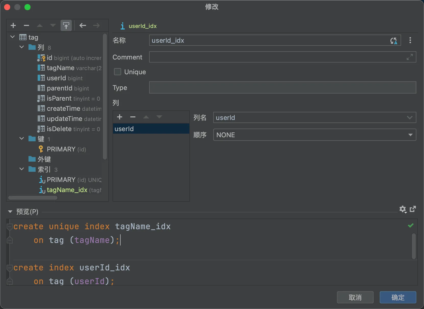This screenshot has width=424, height=309.
Task: Click userId_idx in the SQL preview
Action: pos(105,268)
